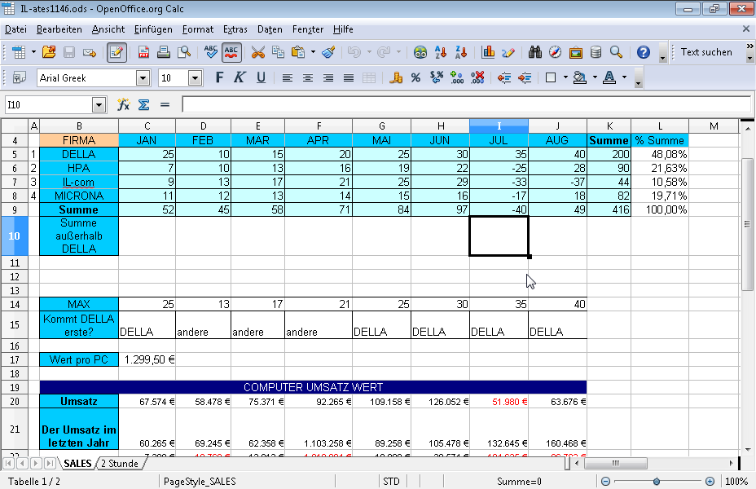Open the Paste options dropdown arrow

tap(313, 52)
